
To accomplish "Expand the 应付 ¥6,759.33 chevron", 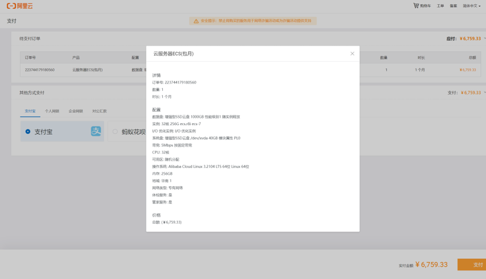I will [x=484, y=38].
